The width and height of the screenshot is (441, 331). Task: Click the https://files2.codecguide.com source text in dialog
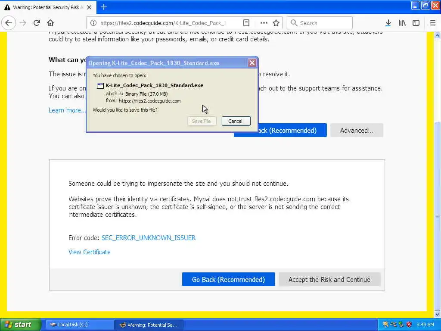tap(149, 101)
